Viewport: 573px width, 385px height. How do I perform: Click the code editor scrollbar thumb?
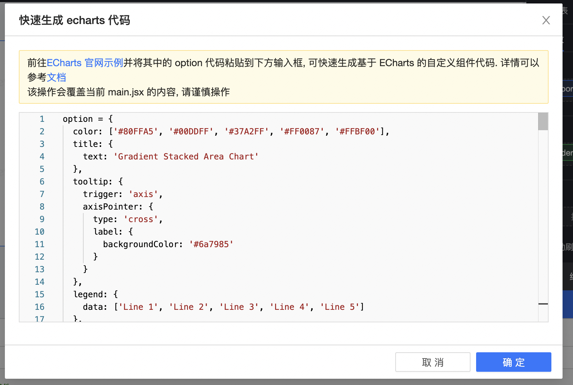tap(543, 121)
